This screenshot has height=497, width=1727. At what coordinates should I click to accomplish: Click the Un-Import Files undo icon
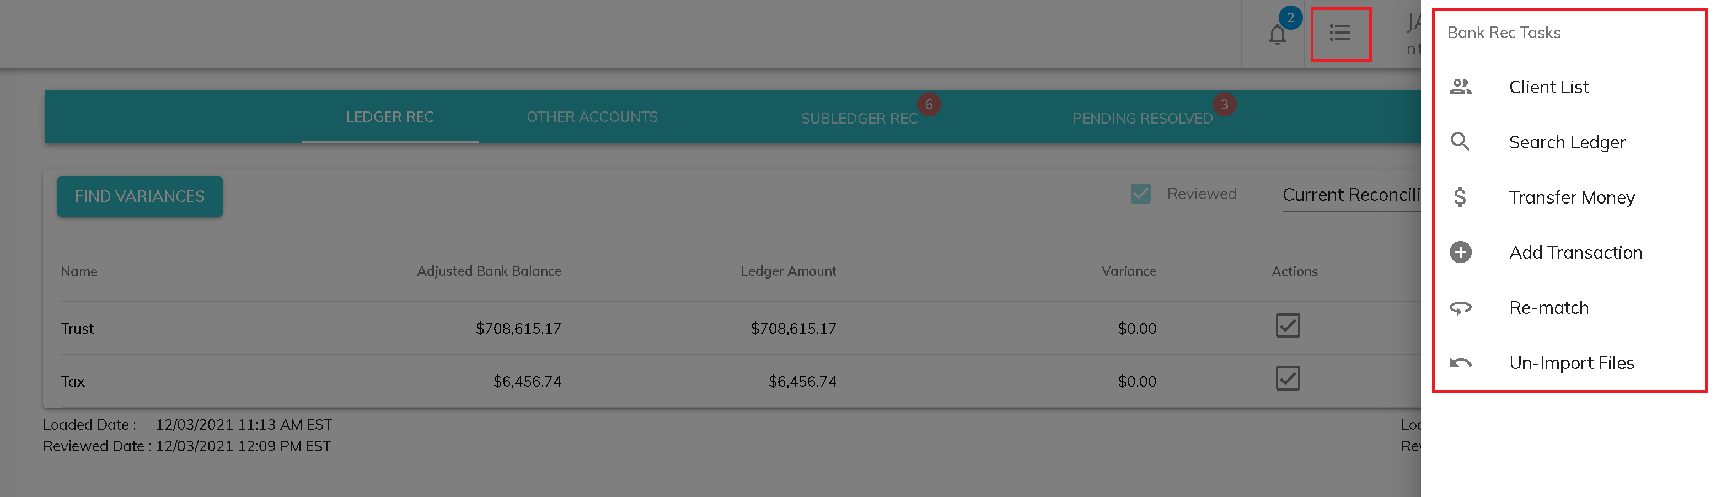1460,363
